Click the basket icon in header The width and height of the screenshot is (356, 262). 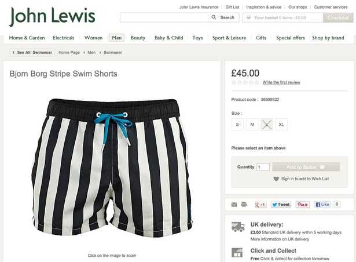pyautogui.click(x=249, y=17)
